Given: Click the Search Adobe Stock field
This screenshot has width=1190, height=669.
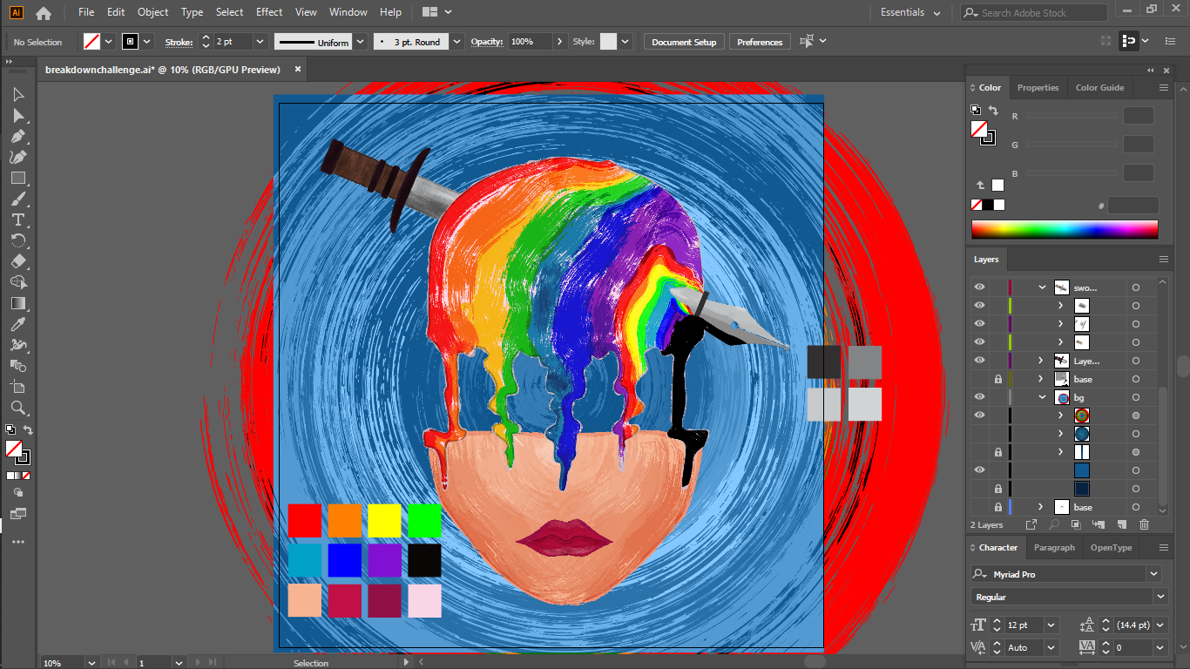Looking at the screenshot, I should pos(1034,13).
